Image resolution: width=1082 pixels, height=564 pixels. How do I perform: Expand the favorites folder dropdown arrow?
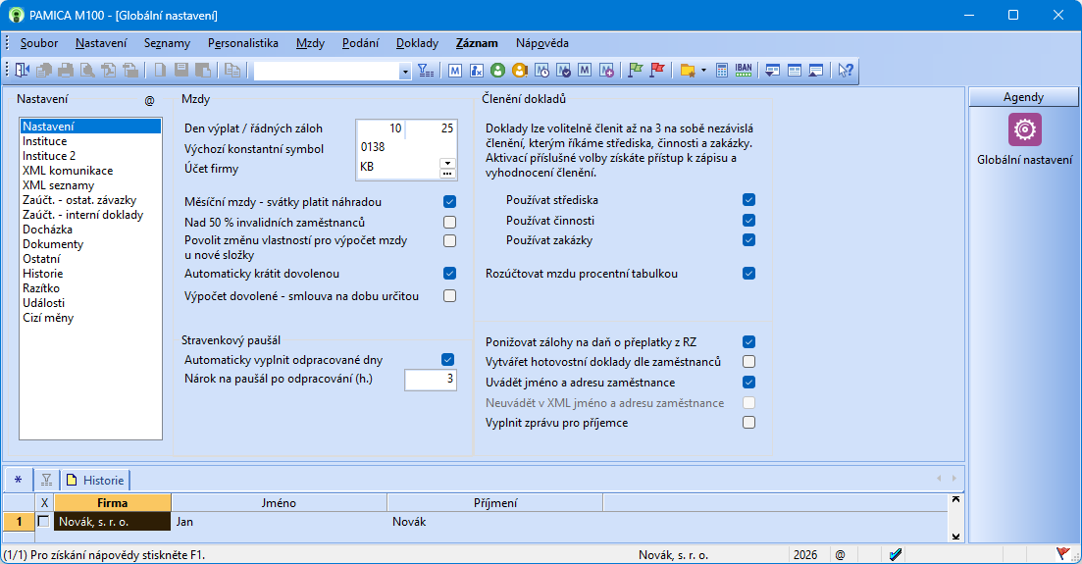pyautogui.click(x=703, y=71)
